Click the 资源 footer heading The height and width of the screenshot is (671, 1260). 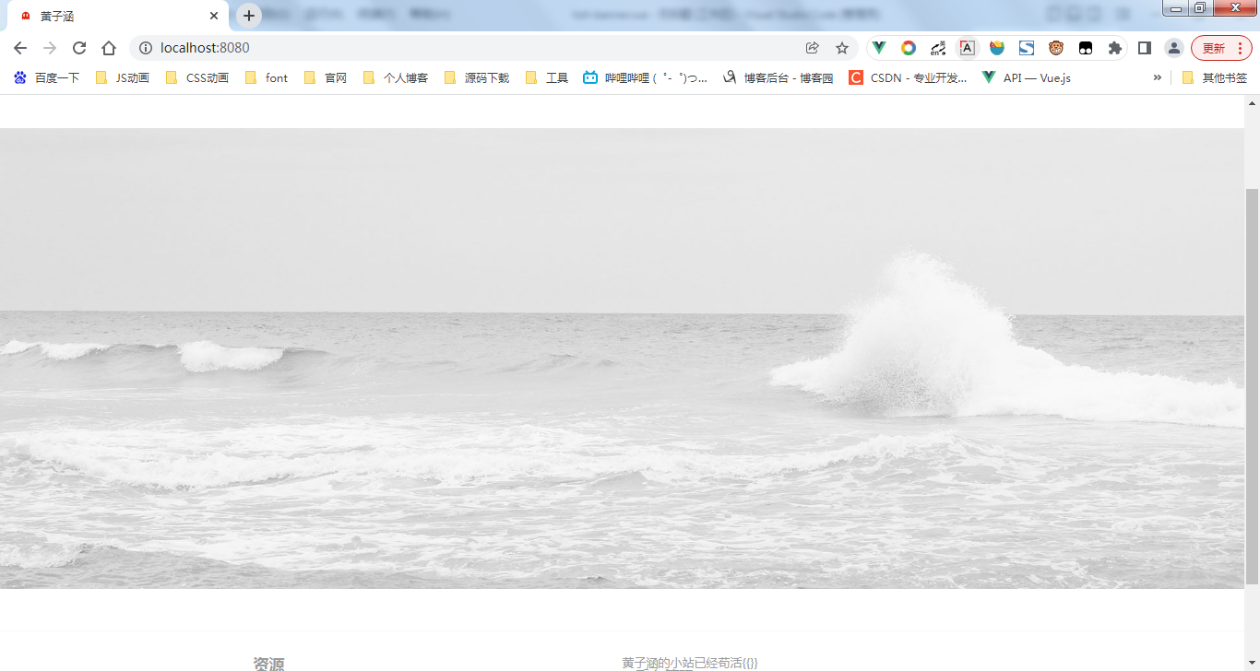(268, 664)
